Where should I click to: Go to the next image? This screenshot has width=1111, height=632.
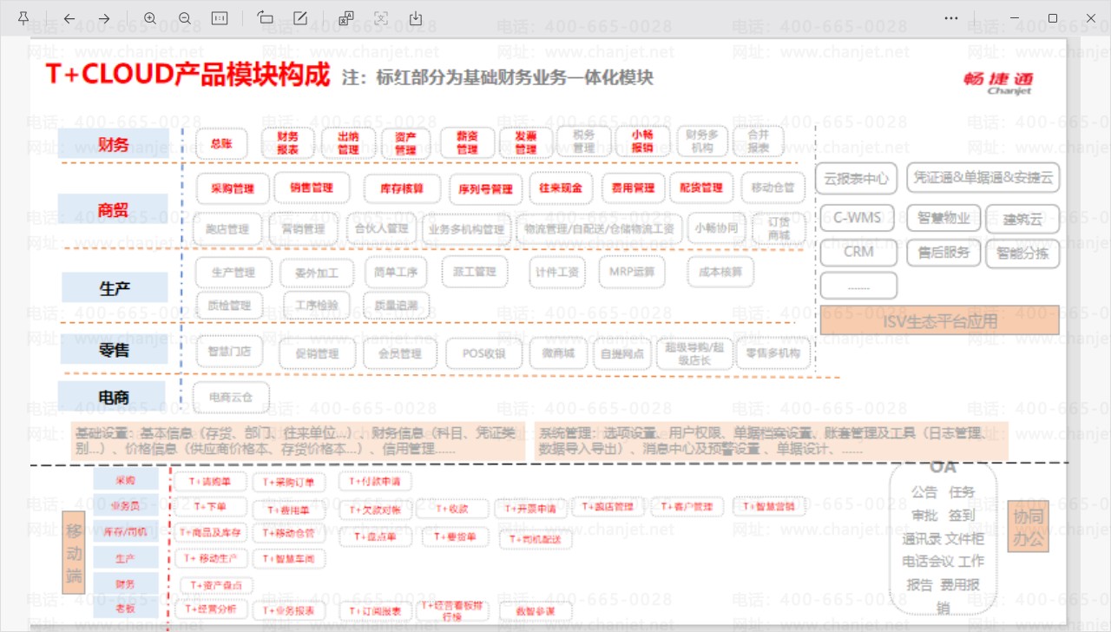(104, 18)
